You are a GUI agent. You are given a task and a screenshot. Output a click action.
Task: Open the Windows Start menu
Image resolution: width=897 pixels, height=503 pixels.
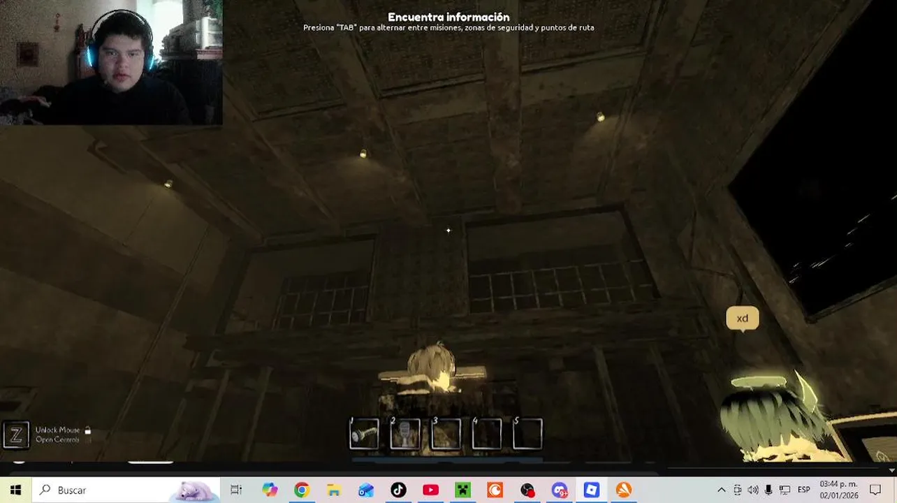15,490
